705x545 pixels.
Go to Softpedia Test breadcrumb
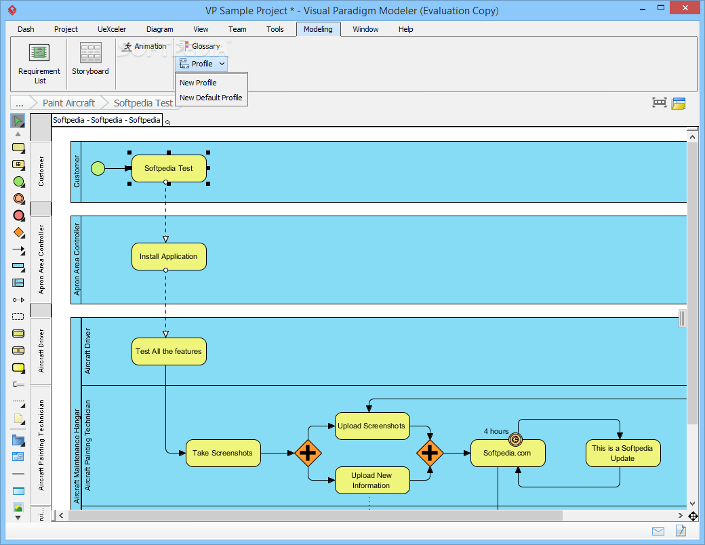pos(143,104)
